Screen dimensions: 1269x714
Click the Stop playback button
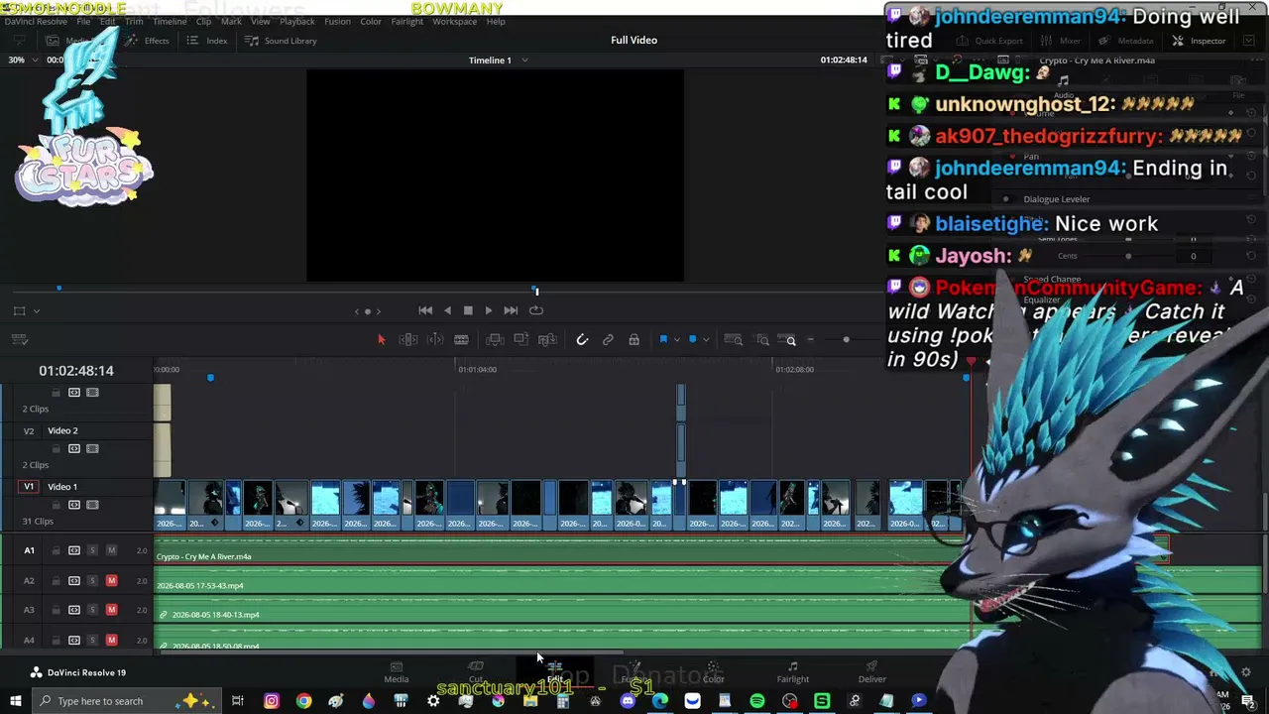(x=468, y=310)
